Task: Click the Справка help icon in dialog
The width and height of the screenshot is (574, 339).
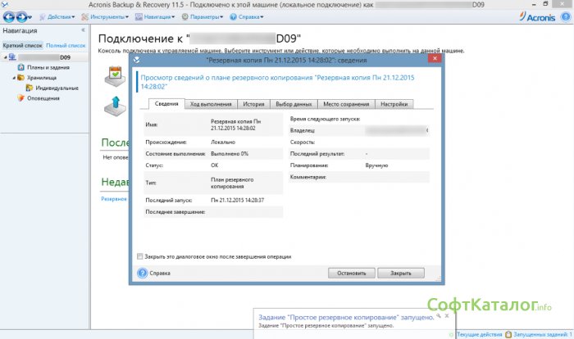Action: (x=142, y=273)
